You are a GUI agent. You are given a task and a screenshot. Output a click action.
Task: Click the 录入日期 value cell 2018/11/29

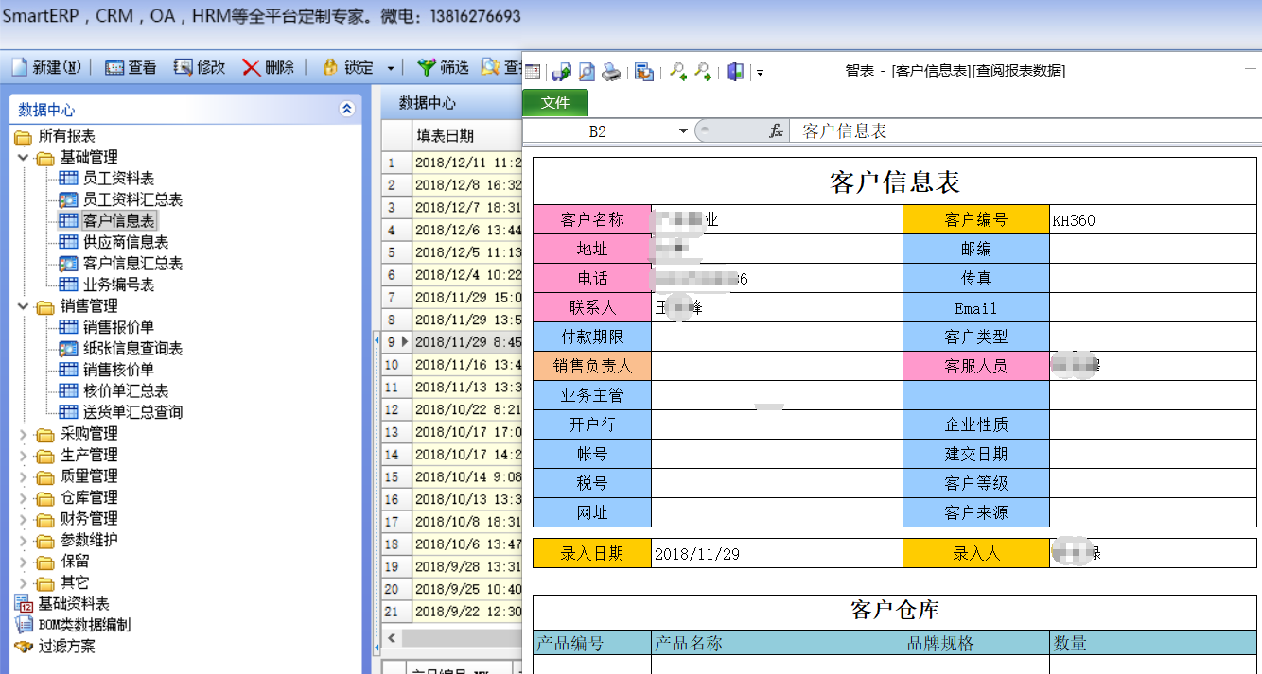(x=777, y=553)
